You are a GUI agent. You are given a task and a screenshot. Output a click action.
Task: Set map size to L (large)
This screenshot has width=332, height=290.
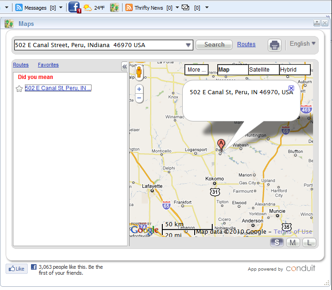tap(309, 242)
